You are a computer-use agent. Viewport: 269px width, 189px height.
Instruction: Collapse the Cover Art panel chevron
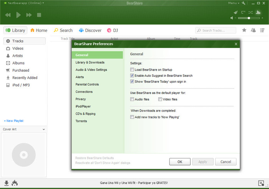44,130
